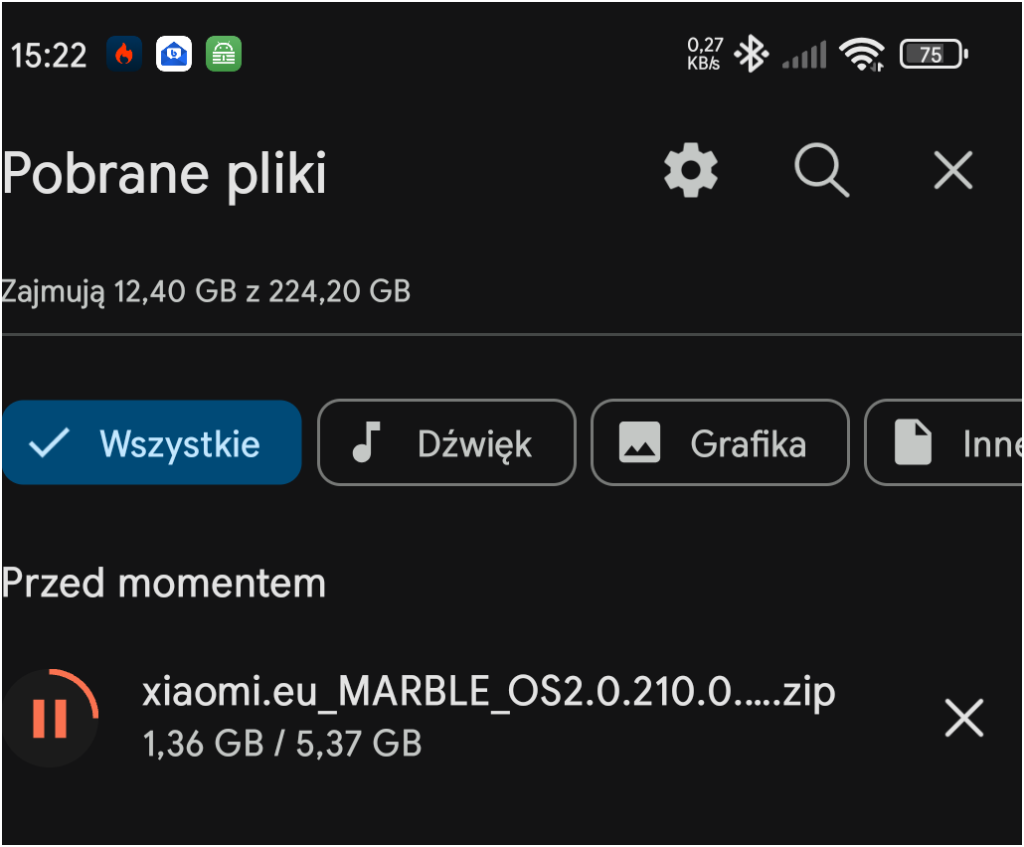
Task: Open the xiaomi.eu_MARBLE_OS2.0.210.0 zip entry
Action: 487,716
